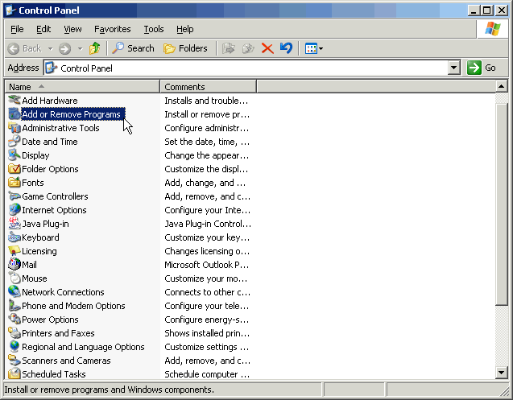513x400 pixels.
Task: Open the Favorites menu
Action: point(112,29)
